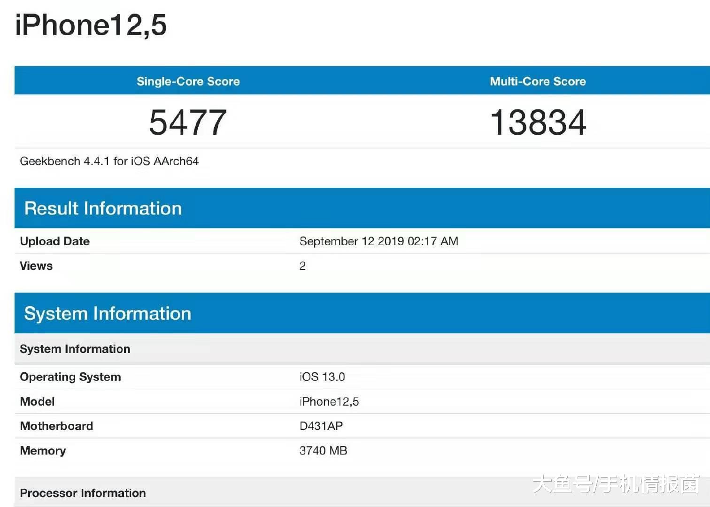Select the Upload Date label

(x=55, y=241)
